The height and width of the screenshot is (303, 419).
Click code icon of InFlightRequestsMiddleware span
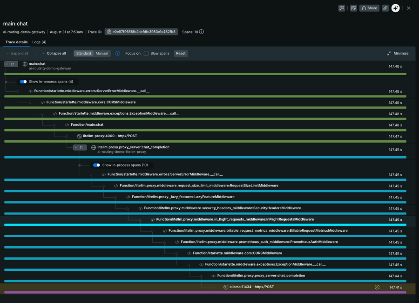point(153,220)
